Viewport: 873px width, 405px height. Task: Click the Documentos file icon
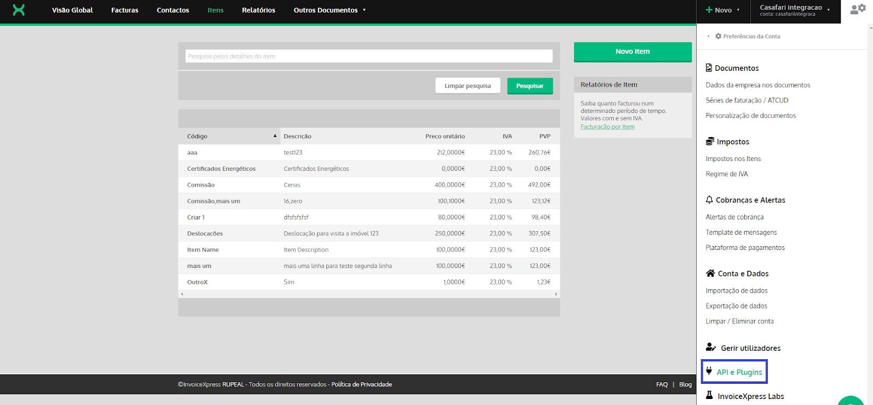pyautogui.click(x=709, y=68)
